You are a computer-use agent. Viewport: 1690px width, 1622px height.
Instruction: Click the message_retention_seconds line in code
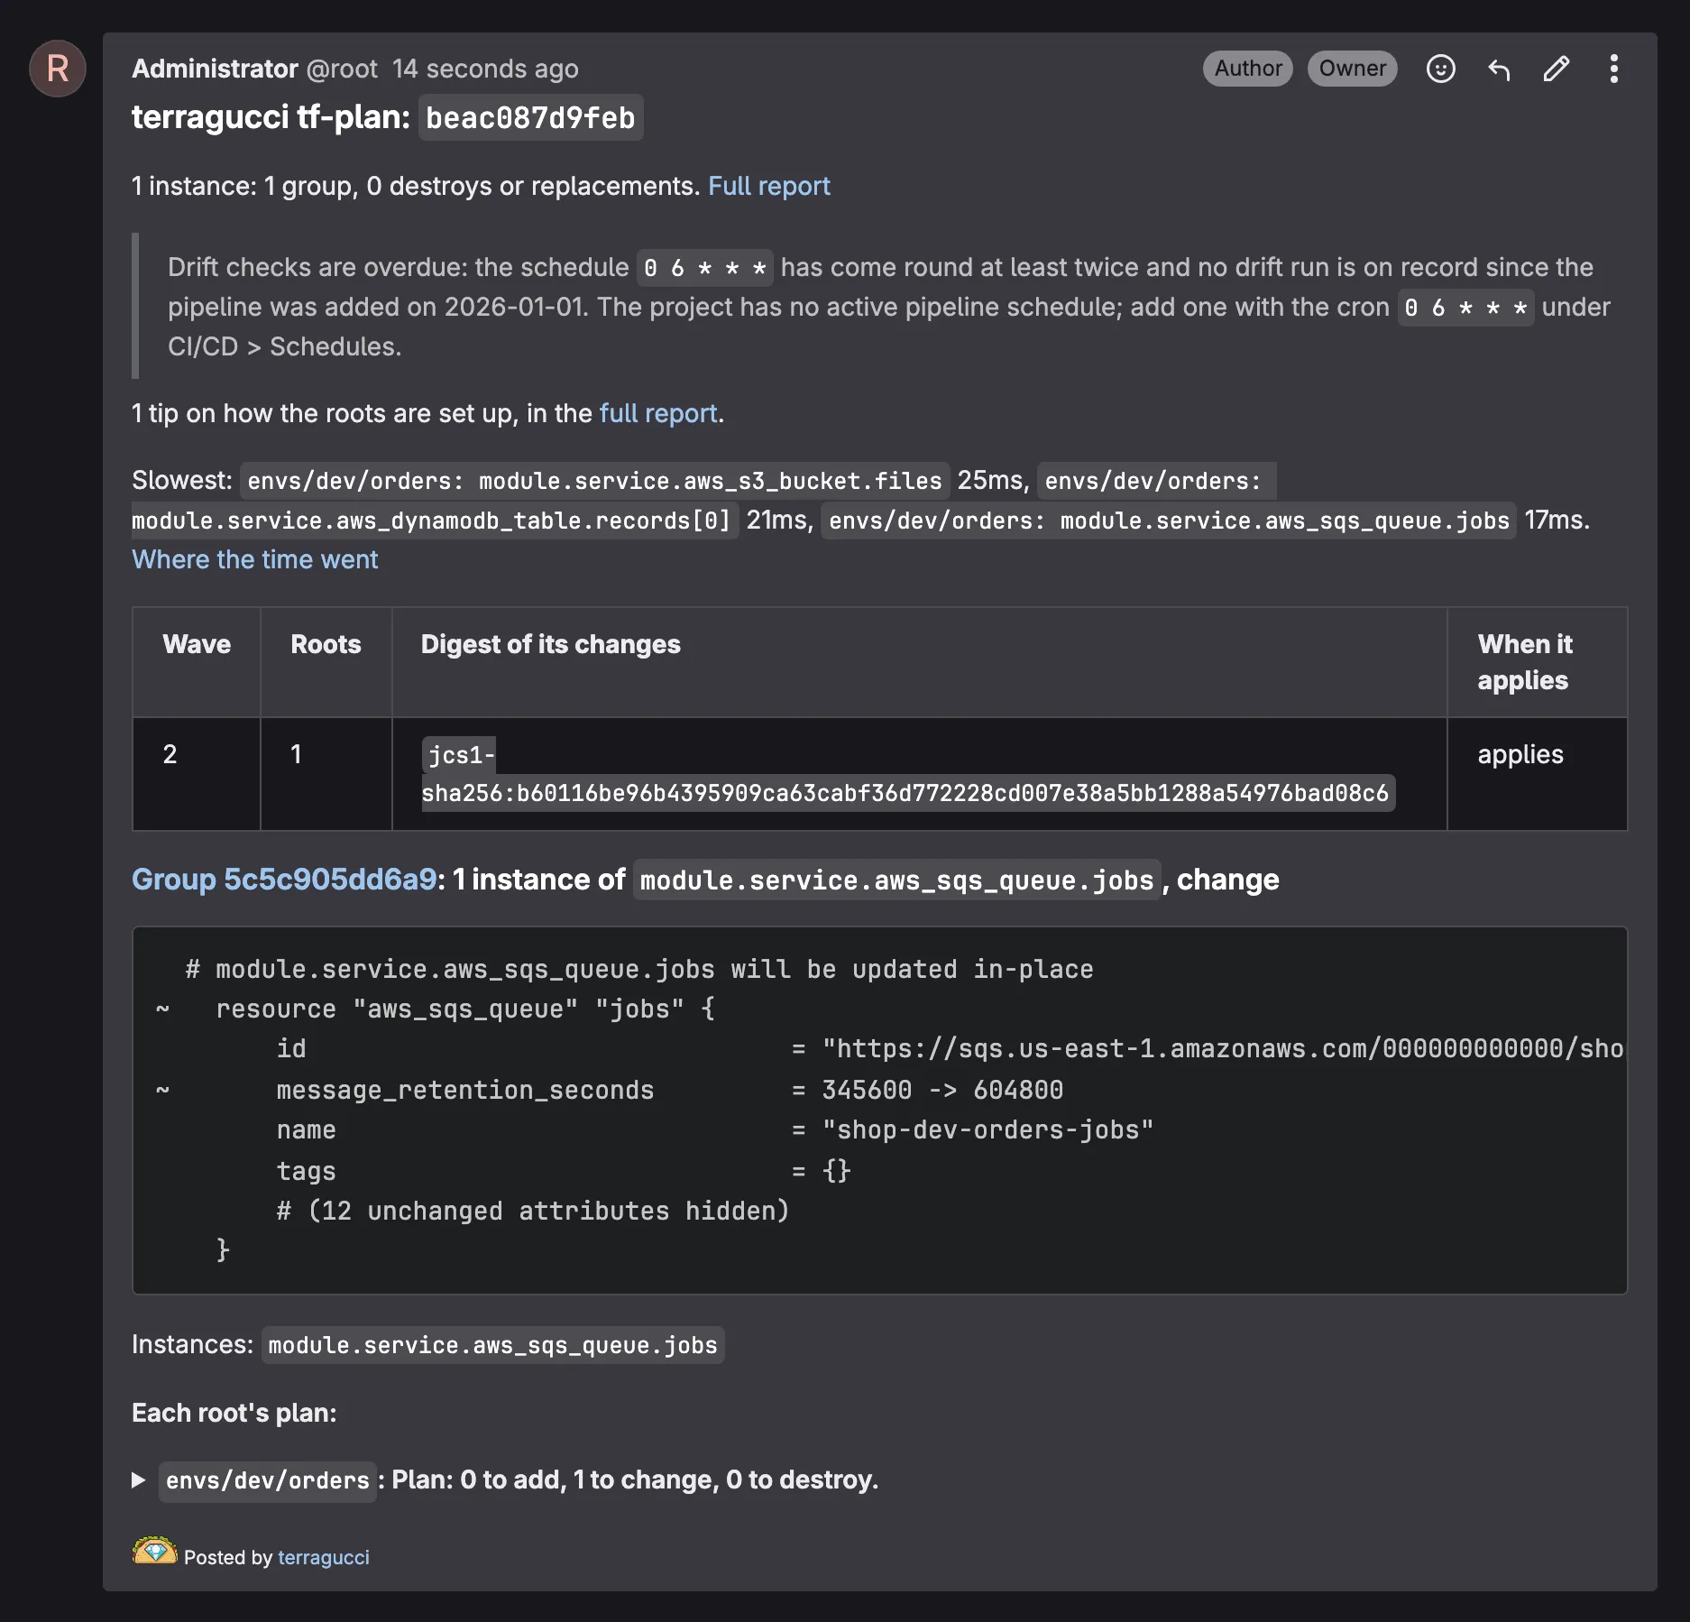(x=609, y=1090)
